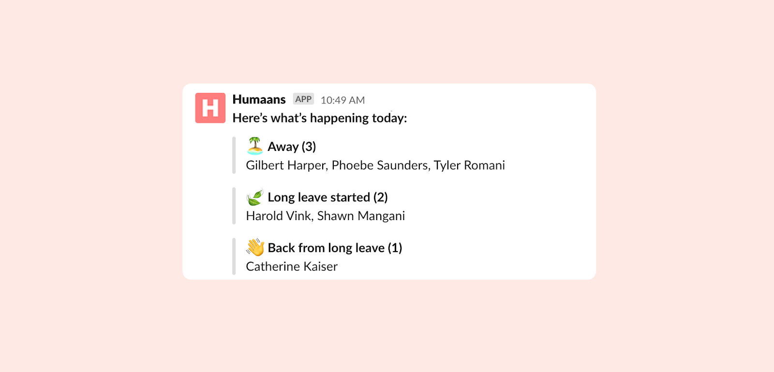Click Harold Vink's name
The image size is (774, 372).
pyautogui.click(x=279, y=216)
